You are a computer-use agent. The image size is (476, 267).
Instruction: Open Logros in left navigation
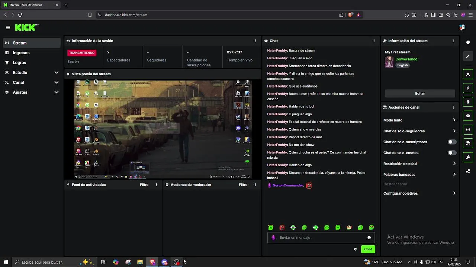tap(32, 63)
